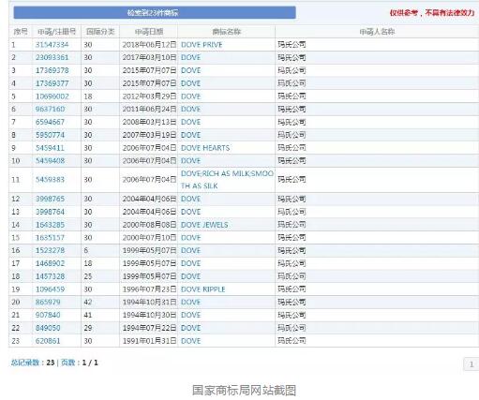Open registration number 849050 link
This screenshot has width=479, height=400.
tap(48, 328)
